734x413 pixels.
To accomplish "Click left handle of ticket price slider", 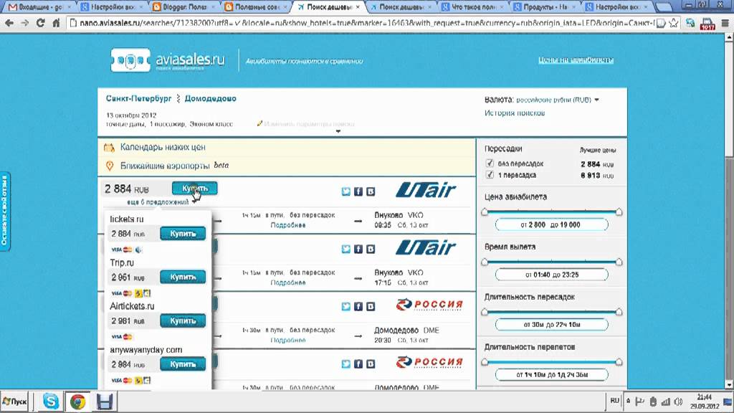I will 485,212.
